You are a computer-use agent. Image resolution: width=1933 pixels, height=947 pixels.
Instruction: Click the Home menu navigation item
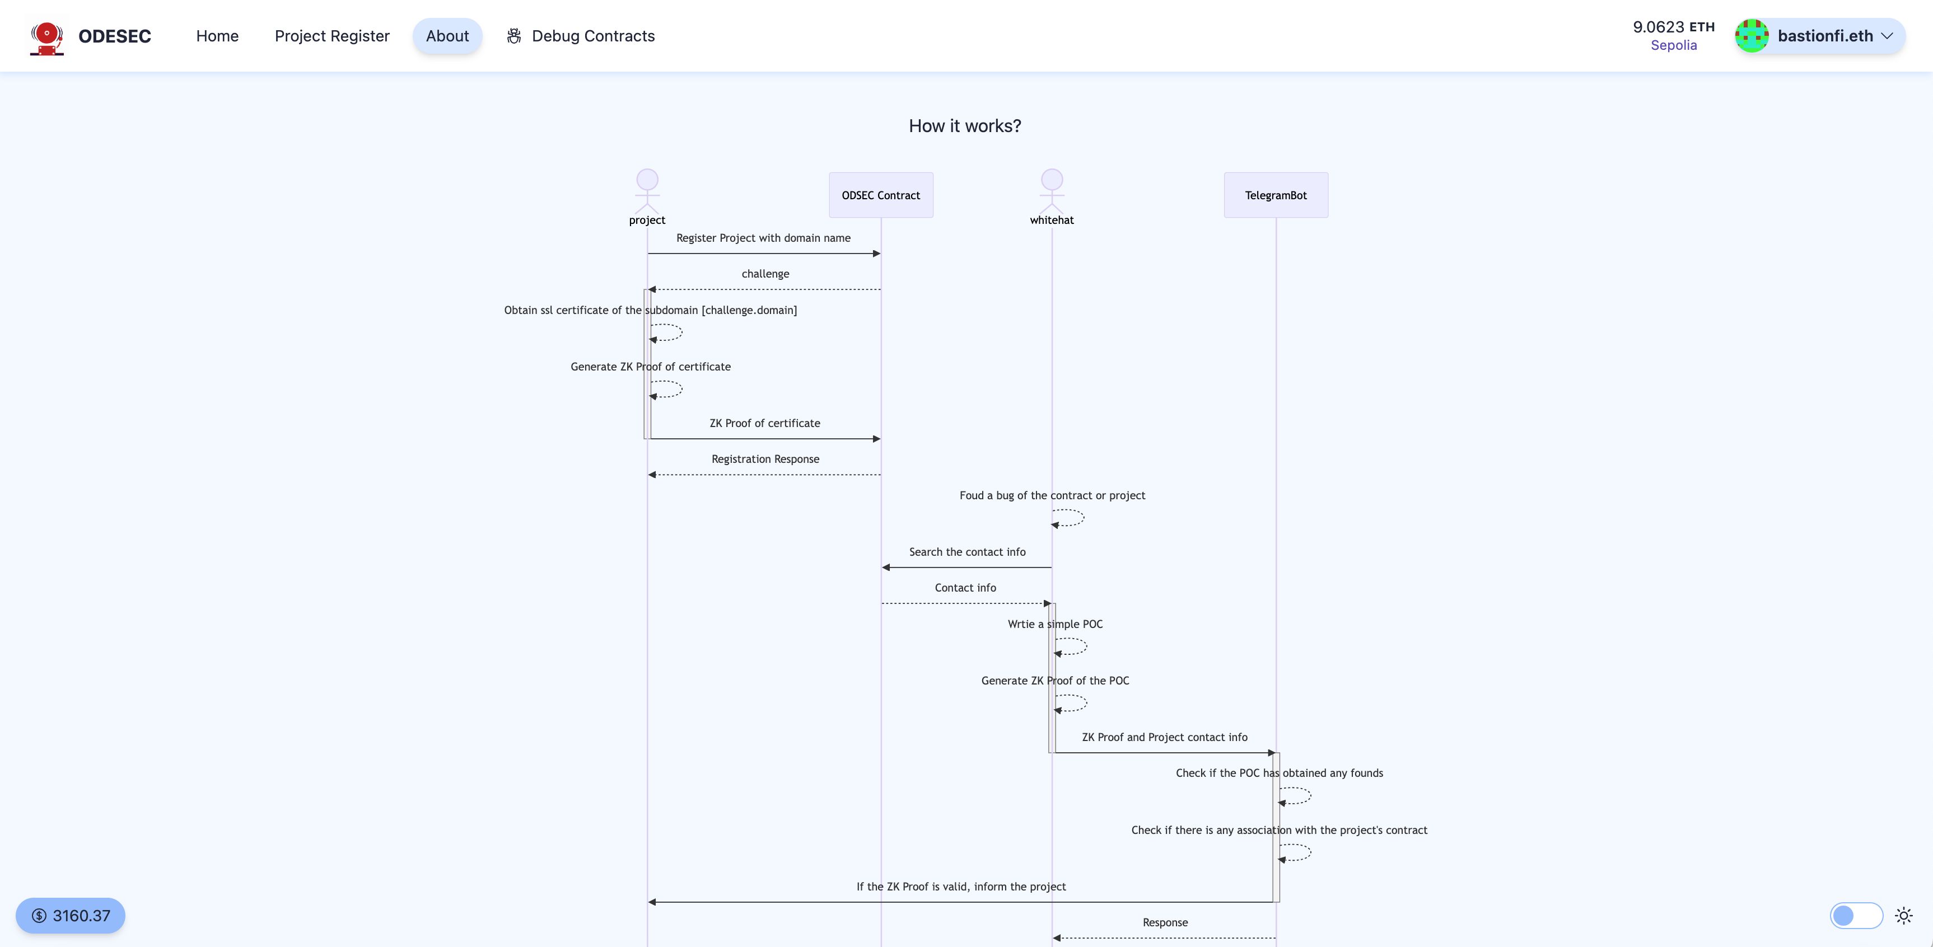(217, 36)
